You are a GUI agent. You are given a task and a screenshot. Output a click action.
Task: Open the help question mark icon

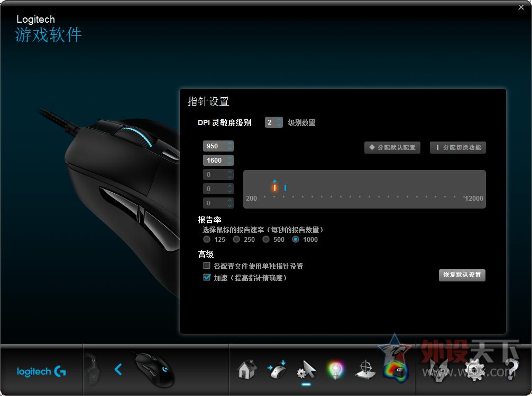512,370
